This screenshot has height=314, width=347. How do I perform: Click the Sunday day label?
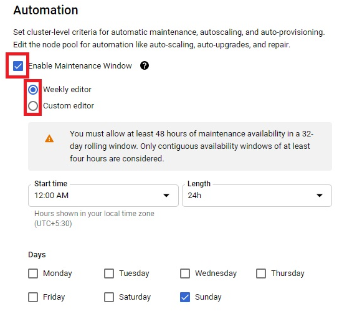(208, 297)
